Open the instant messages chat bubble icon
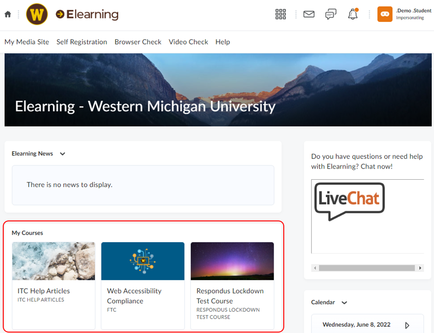This screenshot has height=333, width=434. [x=331, y=14]
